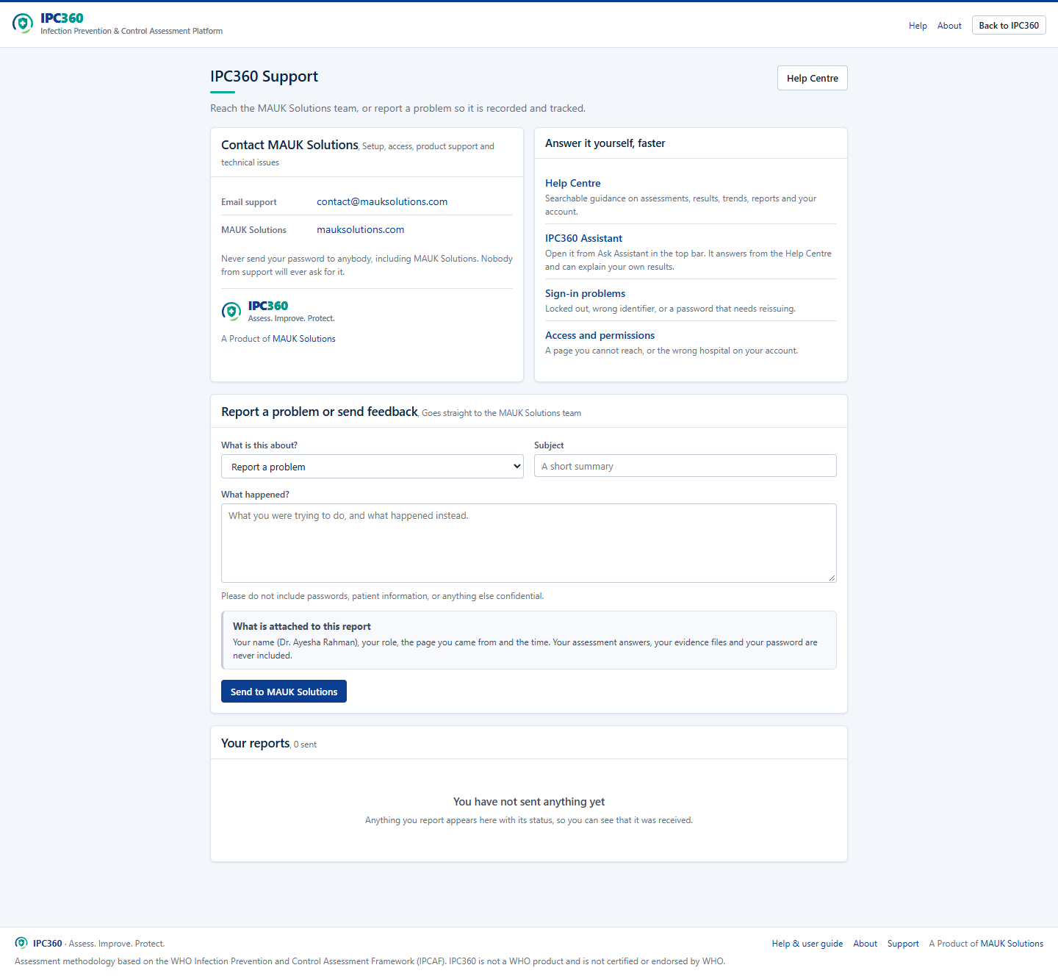
Task: Click 'You have not sent anything yet' text
Action: tap(529, 802)
